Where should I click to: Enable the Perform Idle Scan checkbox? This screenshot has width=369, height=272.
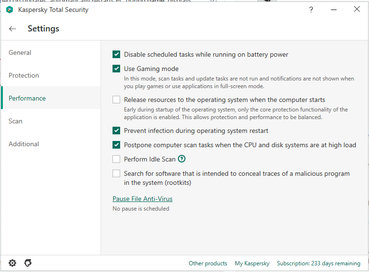click(x=116, y=159)
